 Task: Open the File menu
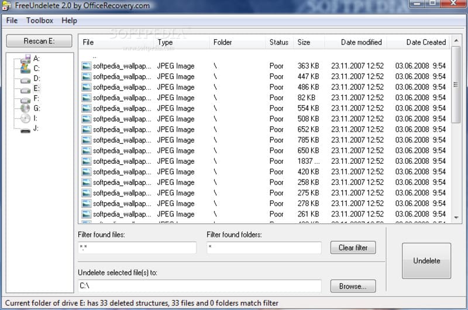click(x=12, y=20)
